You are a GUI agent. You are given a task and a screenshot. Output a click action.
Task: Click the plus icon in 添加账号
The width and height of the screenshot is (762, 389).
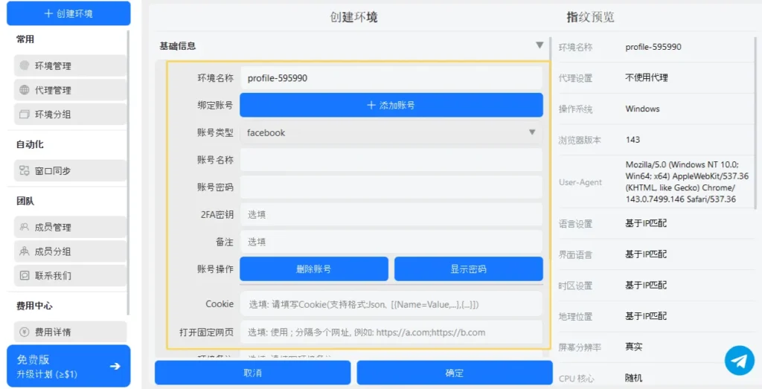tap(371, 105)
